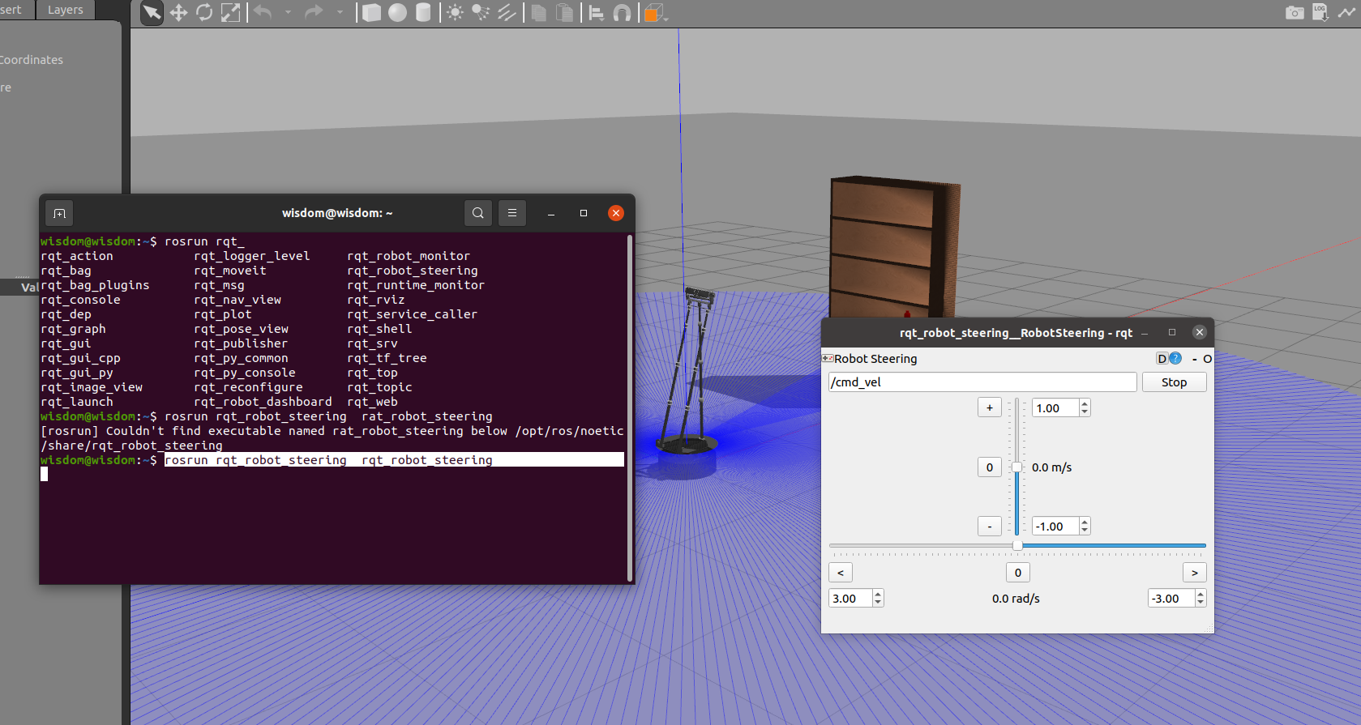Click the Undo arrow in Gazebo toolbar

pyautogui.click(x=263, y=12)
